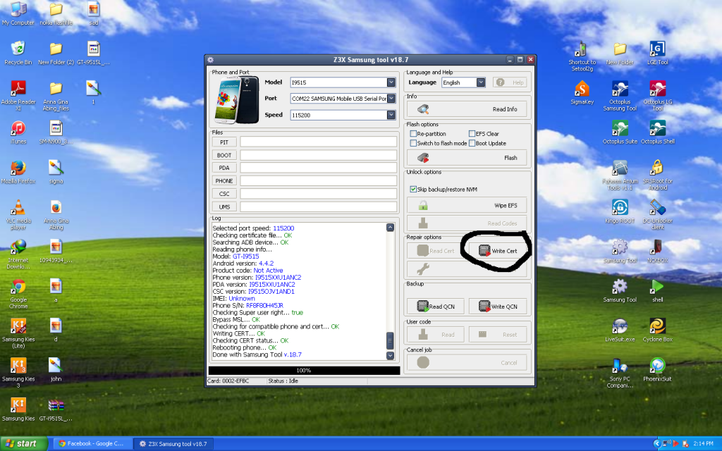Select Kingo ROOT on the desktop
722x451 pixels.
coord(620,211)
